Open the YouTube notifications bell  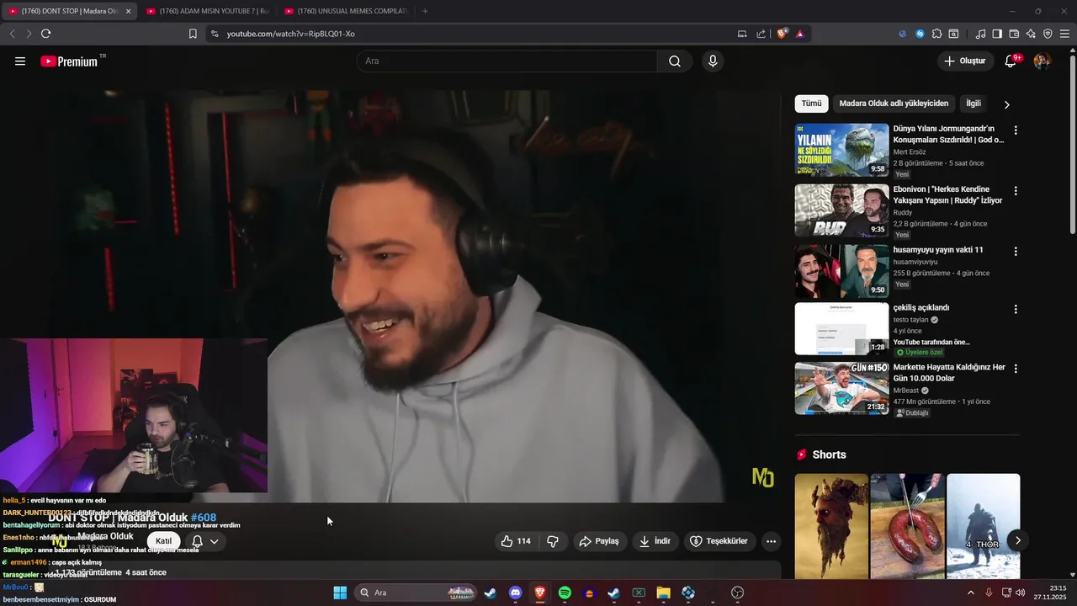point(1011,61)
